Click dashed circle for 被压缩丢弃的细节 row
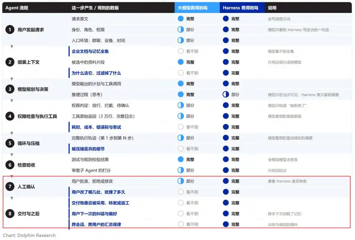 tap(181, 149)
